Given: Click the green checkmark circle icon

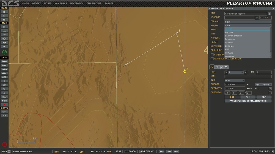Looking at the screenshot, I should pyautogui.click(x=4, y=52).
